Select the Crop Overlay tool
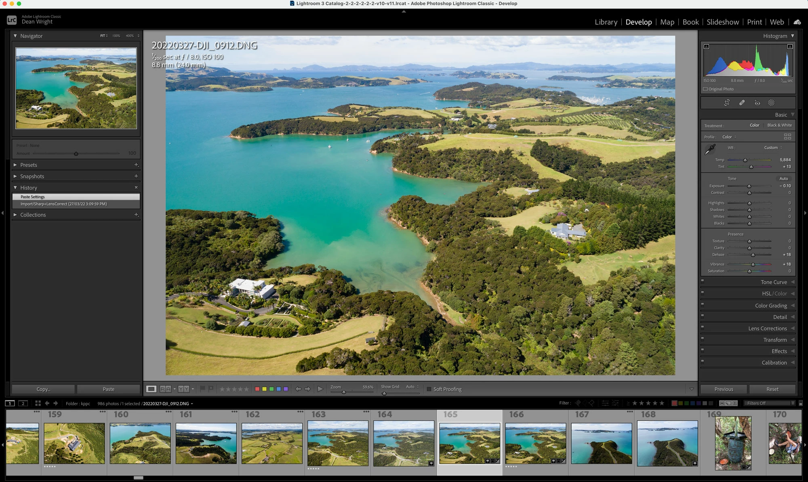The image size is (808, 482). 727,103
